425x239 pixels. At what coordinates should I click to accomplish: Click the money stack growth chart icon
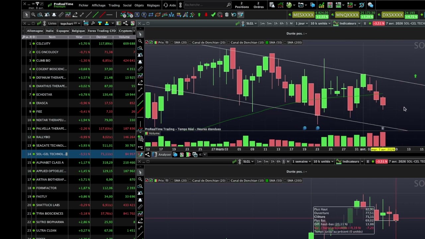point(321,5)
